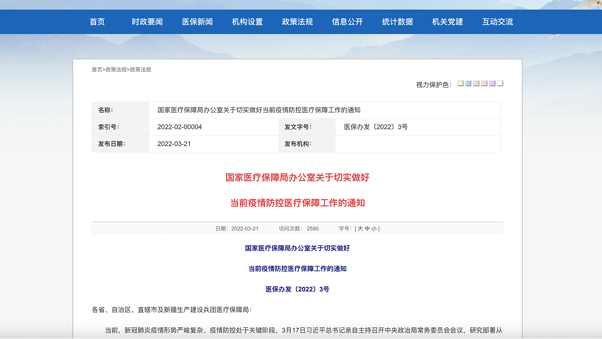602x339 pixels.
Task: Apply the yellow eye-protection color
Action: pyautogui.click(x=460, y=83)
